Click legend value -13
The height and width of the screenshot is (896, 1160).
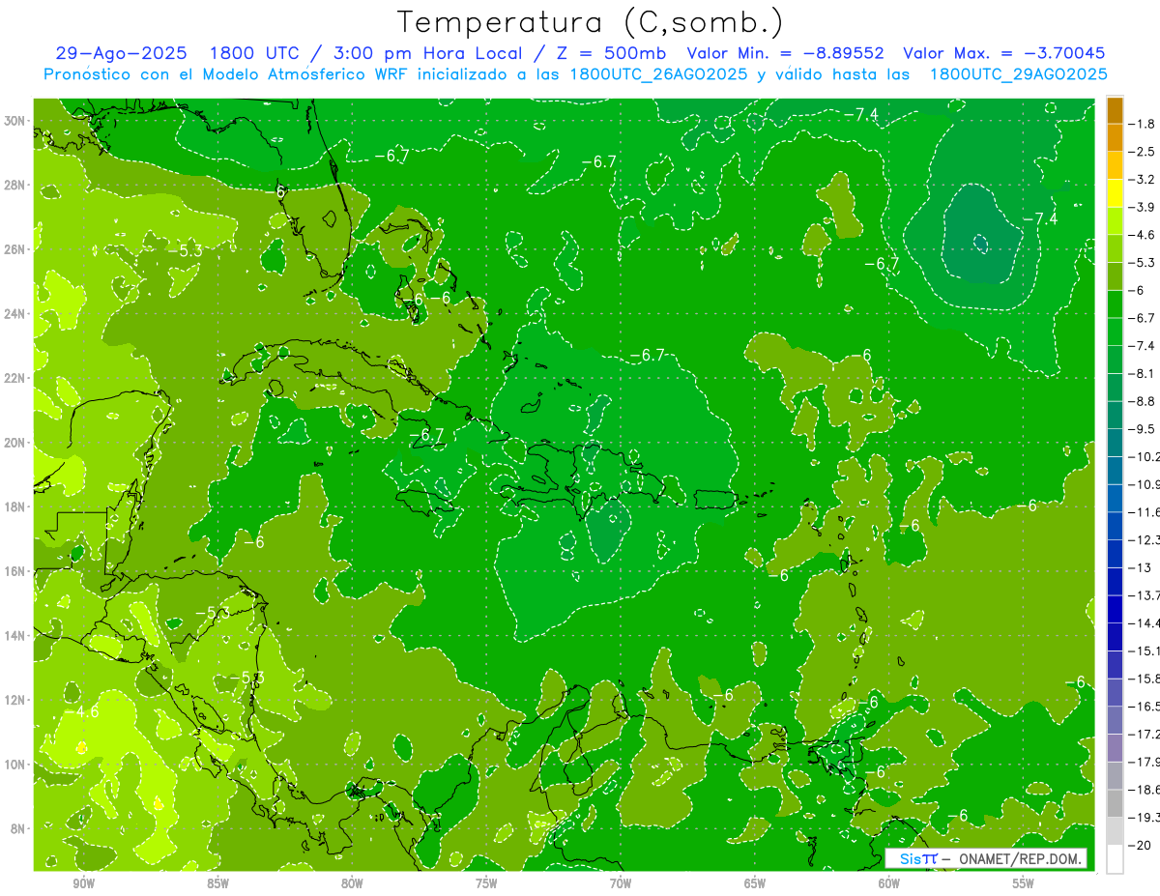coord(1141,567)
